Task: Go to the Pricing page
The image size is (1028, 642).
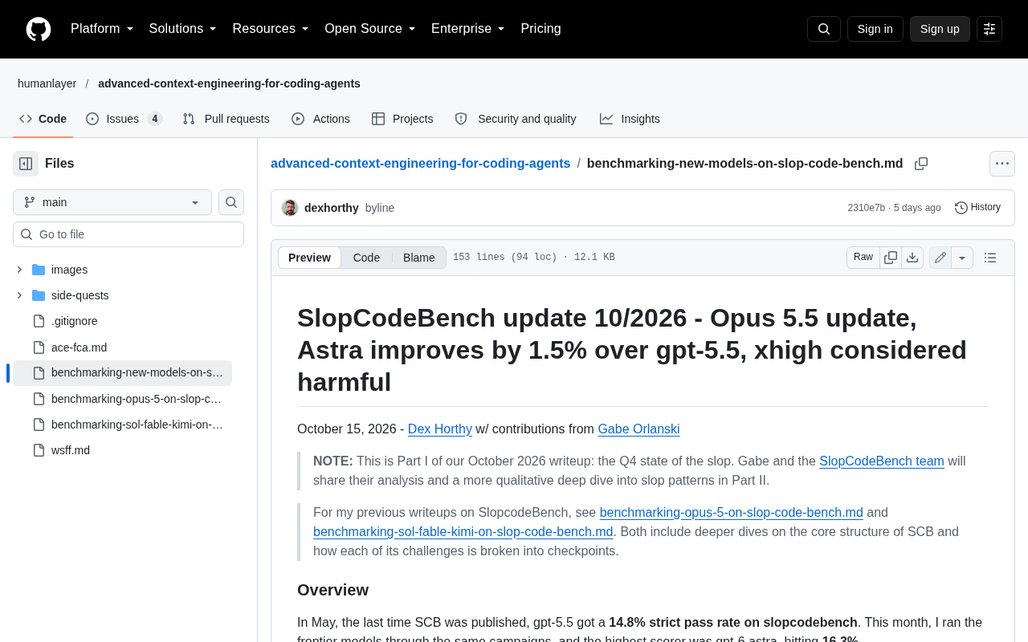Action: [541, 29]
